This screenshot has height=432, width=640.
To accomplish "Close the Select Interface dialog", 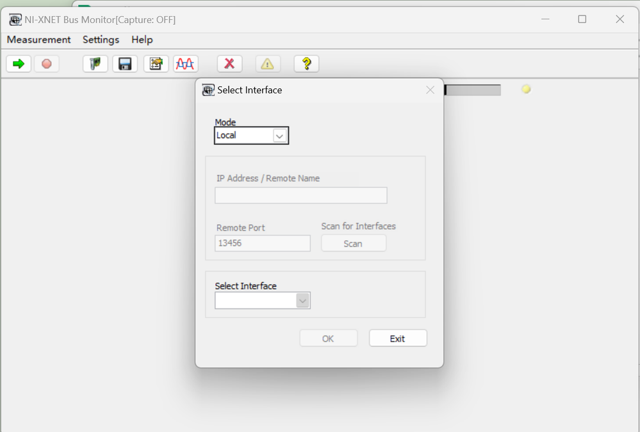I will click(431, 90).
